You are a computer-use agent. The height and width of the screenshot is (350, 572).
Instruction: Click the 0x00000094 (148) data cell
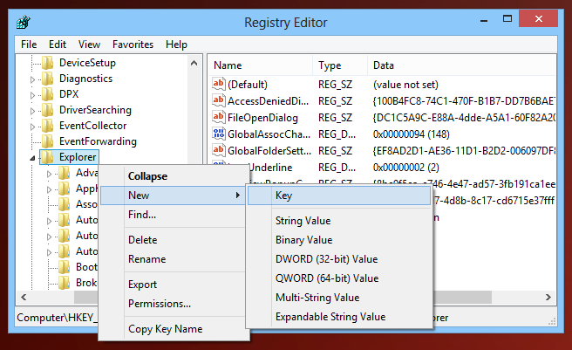coord(412,134)
